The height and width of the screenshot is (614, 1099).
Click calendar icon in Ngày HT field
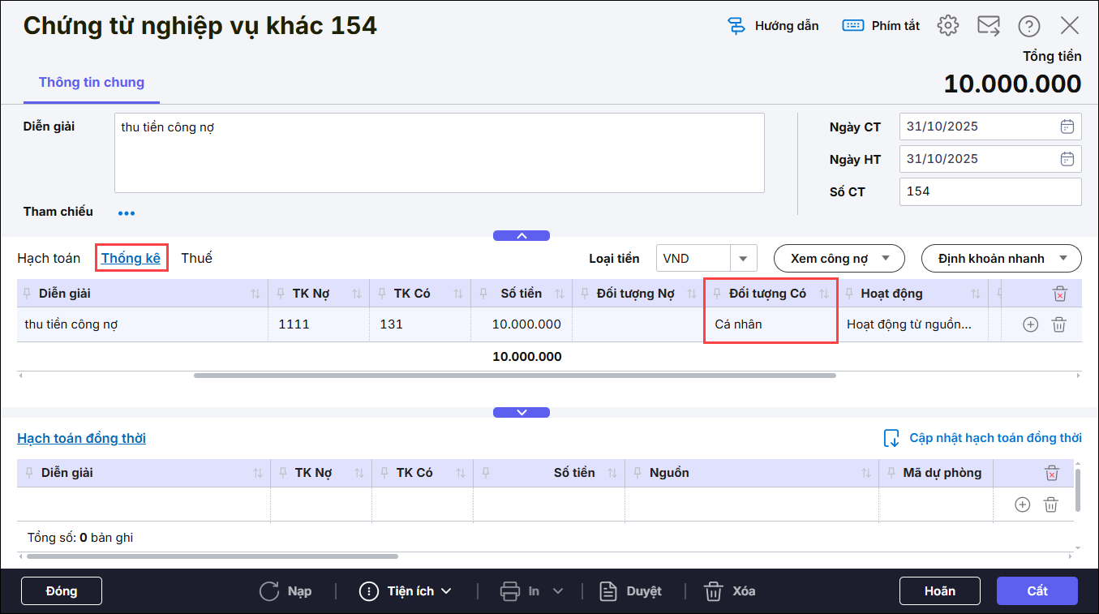tap(1067, 159)
